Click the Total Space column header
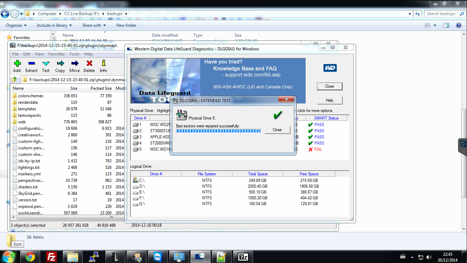This screenshot has width=467, height=263. click(x=258, y=174)
